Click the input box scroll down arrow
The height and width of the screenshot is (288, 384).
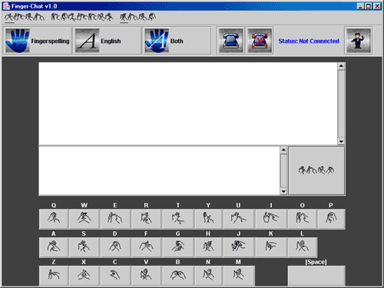[283, 191]
